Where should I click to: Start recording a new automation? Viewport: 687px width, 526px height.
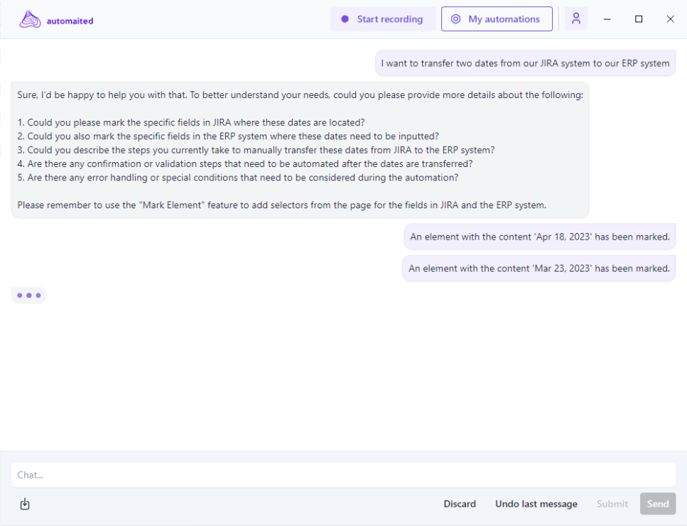click(382, 19)
